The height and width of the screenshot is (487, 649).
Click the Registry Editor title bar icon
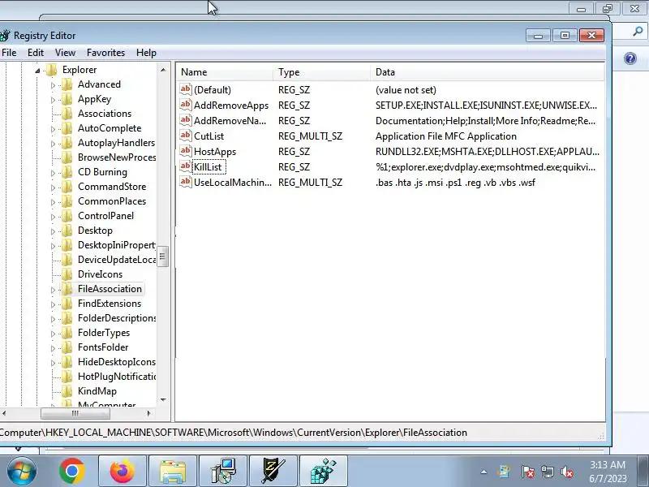tap(5, 36)
